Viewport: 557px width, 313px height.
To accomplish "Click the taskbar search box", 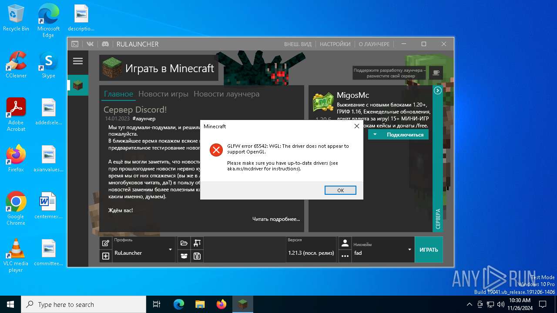I will [x=84, y=304].
